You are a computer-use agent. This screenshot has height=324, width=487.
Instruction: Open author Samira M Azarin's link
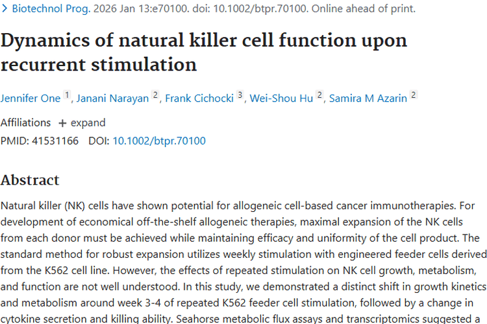[368, 98]
